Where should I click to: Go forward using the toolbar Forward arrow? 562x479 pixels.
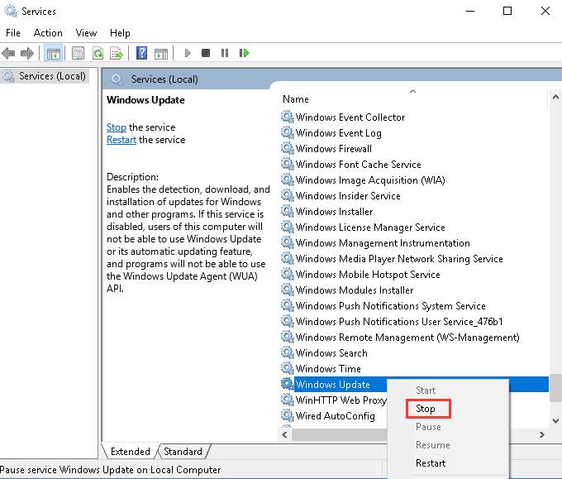27,54
